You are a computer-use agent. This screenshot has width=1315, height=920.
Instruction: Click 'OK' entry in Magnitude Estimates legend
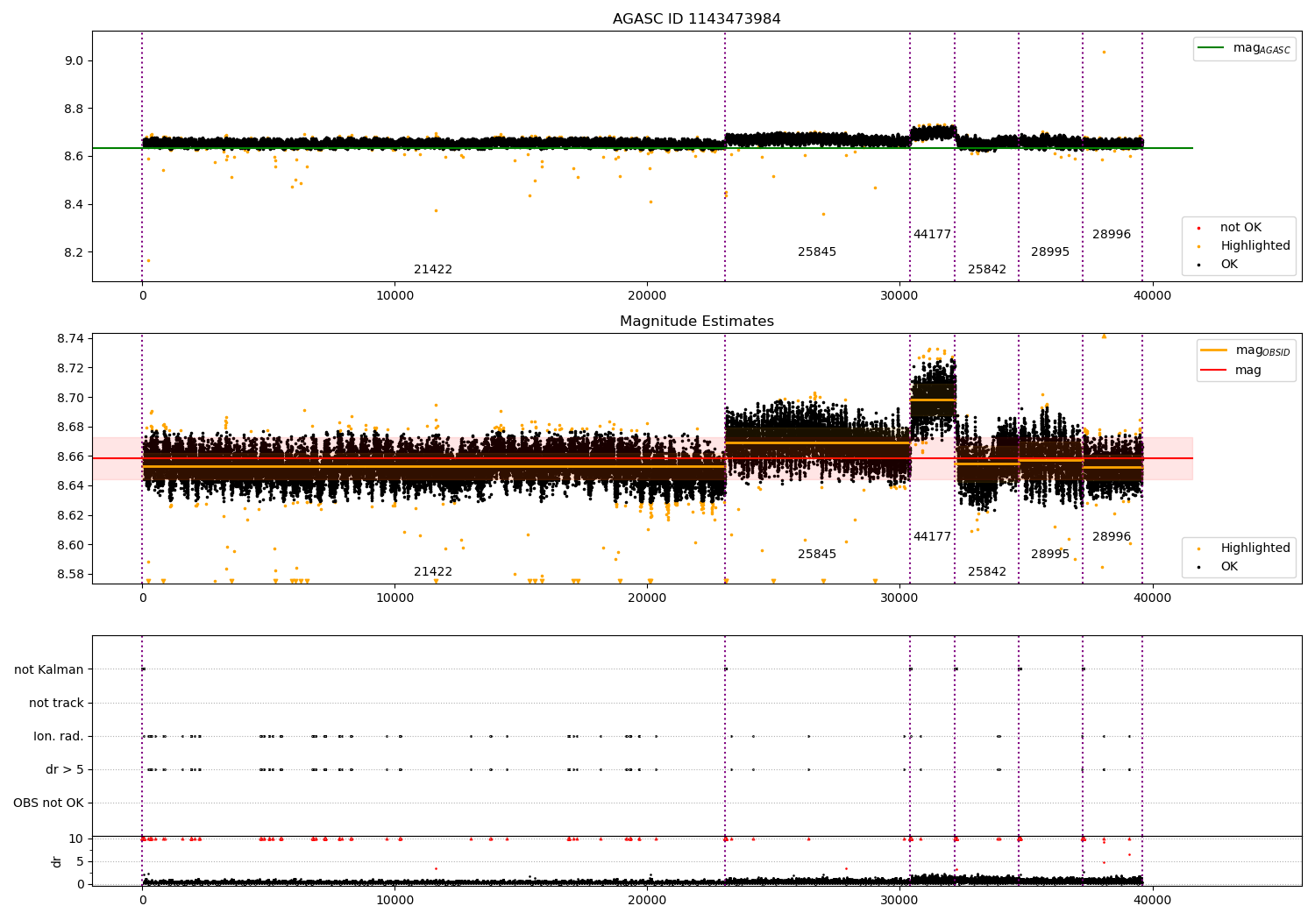pyautogui.click(x=1229, y=567)
